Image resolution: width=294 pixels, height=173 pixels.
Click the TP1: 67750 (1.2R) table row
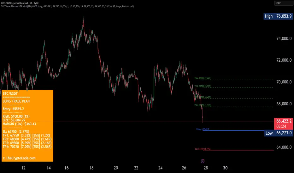[26, 135]
